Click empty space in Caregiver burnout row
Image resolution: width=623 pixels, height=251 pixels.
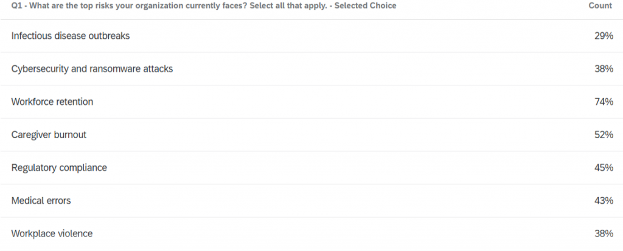[x=338, y=135]
